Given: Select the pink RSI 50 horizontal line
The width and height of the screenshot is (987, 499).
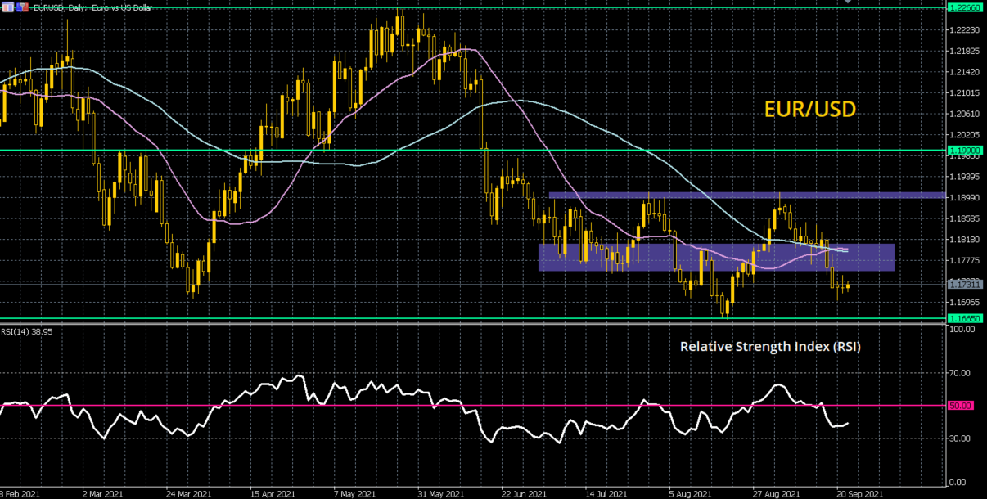Looking at the screenshot, I should (x=473, y=405).
